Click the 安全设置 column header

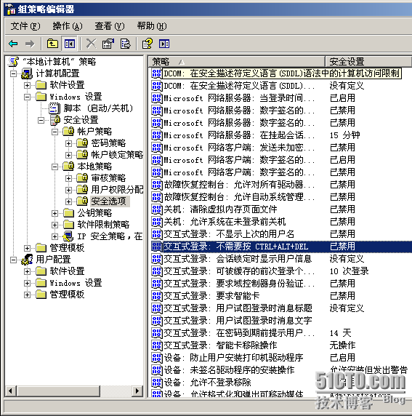point(368,62)
